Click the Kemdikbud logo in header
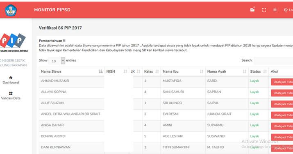293x154 pixels. [11, 10]
